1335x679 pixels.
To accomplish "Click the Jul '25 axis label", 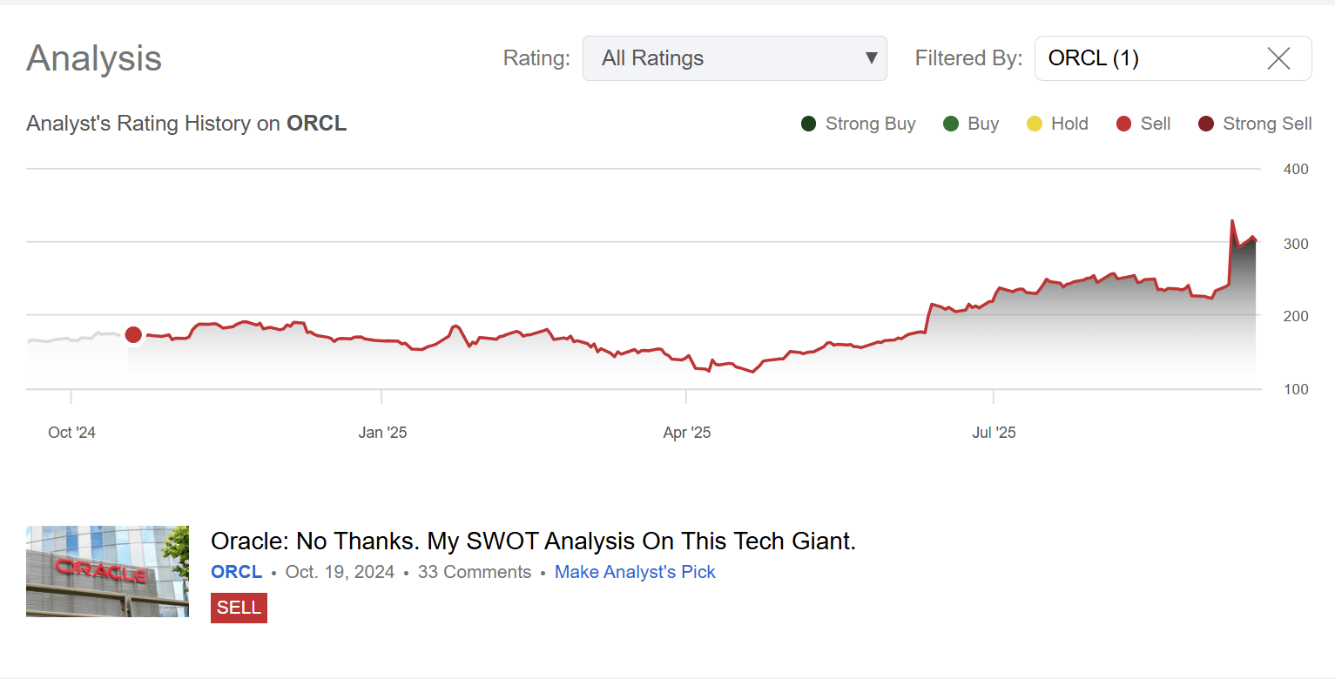I will click(994, 433).
